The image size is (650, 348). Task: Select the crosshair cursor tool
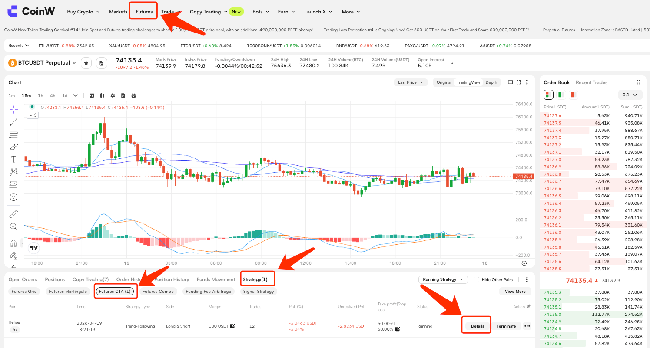pyautogui.click(x=14, y=109)
